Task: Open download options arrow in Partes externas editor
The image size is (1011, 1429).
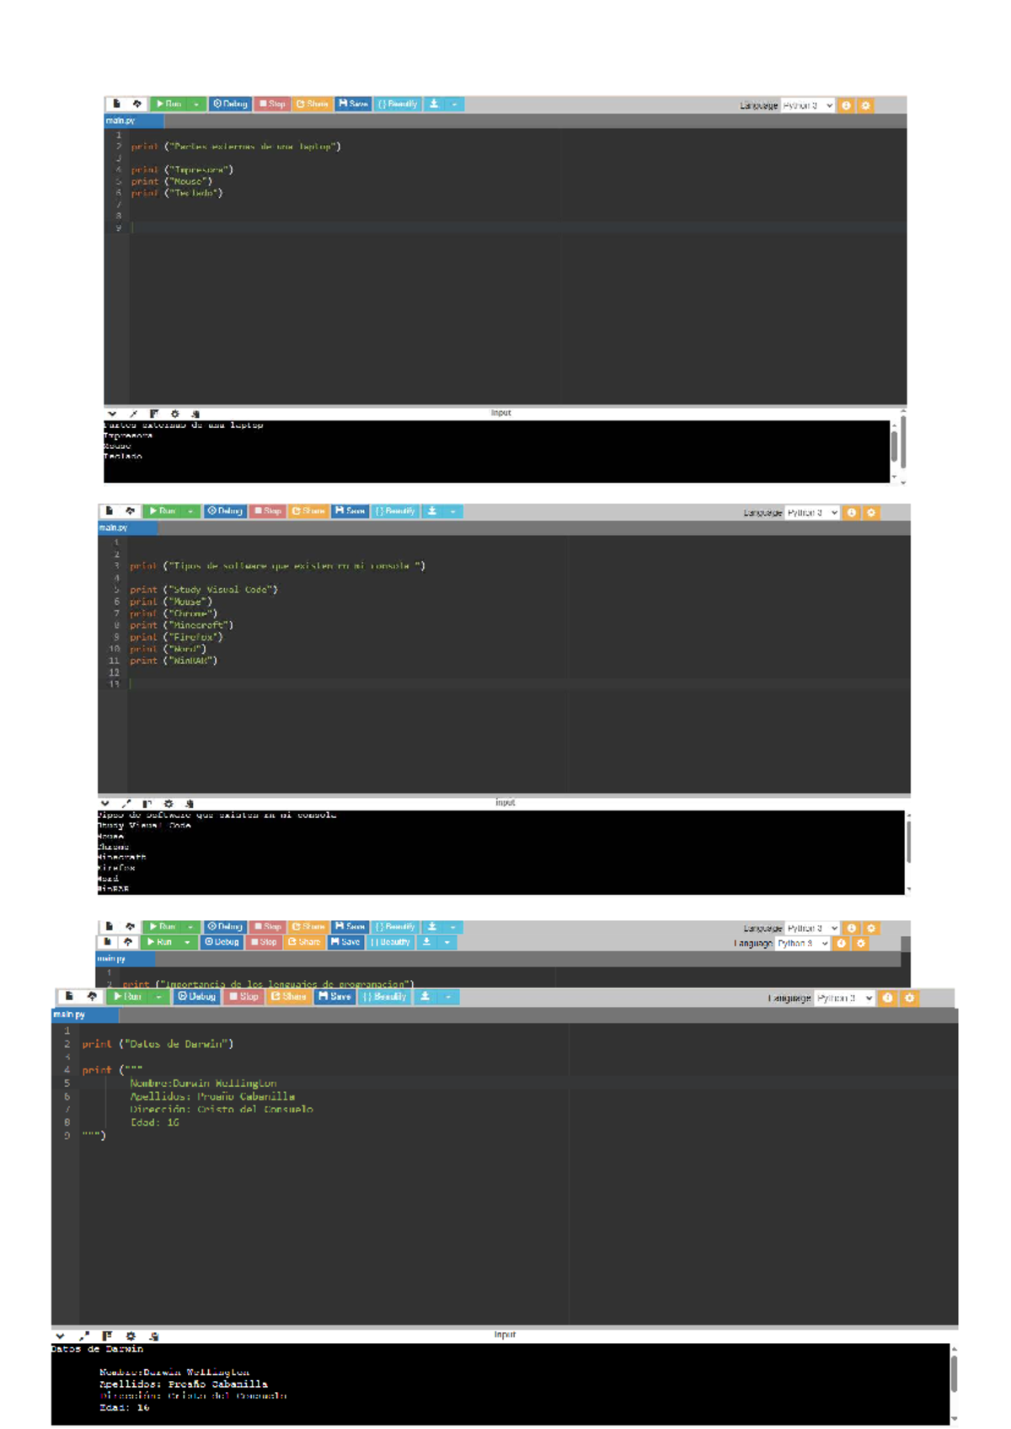Action: click(x=454, y=104)
